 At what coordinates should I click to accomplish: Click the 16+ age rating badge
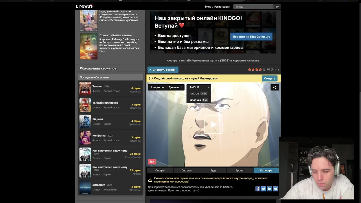[152, 162]
